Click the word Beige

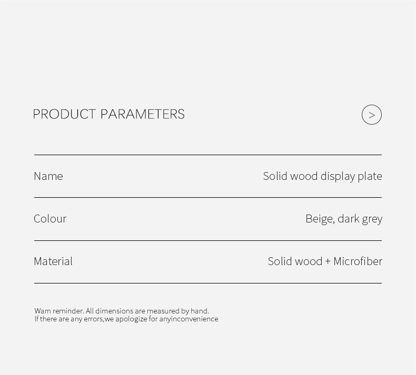pos(319,218)
